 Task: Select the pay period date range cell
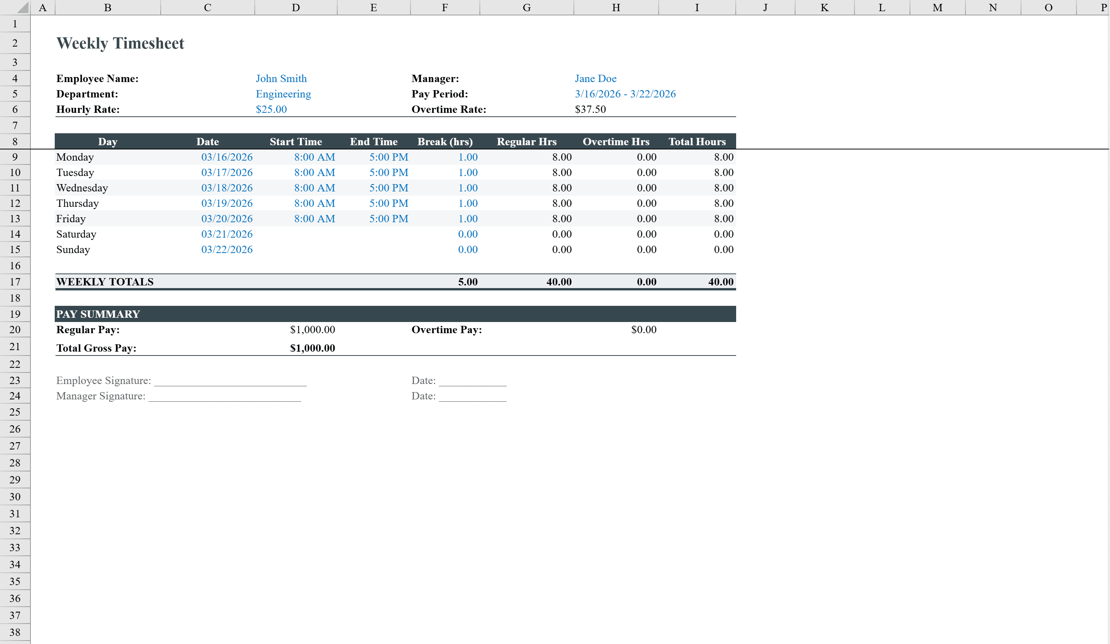(x=625, y=93)
